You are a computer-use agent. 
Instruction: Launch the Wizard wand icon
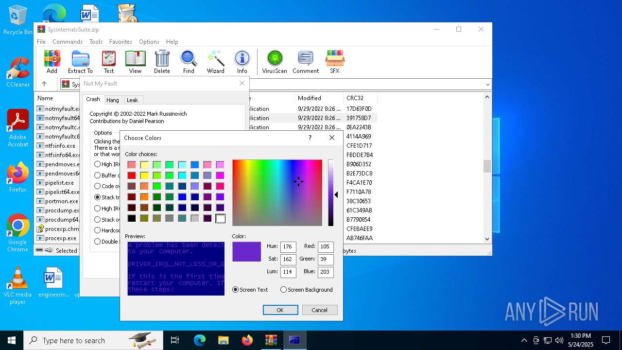pos(215,62)
